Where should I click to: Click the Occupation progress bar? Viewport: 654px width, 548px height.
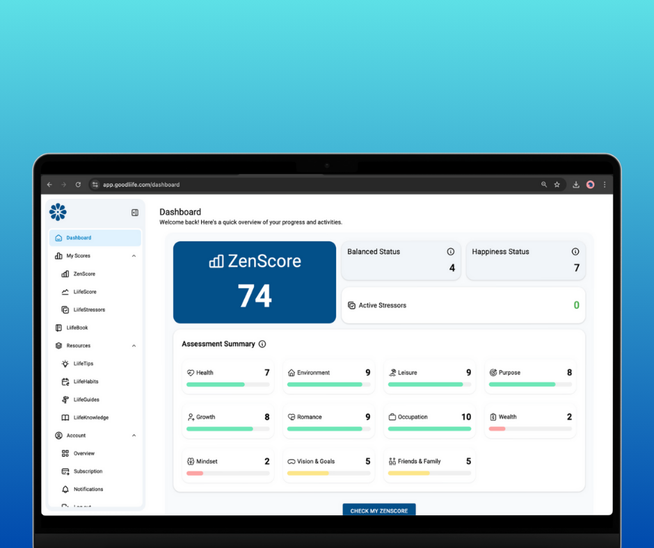pyautogui.click(x=429, y=429)
